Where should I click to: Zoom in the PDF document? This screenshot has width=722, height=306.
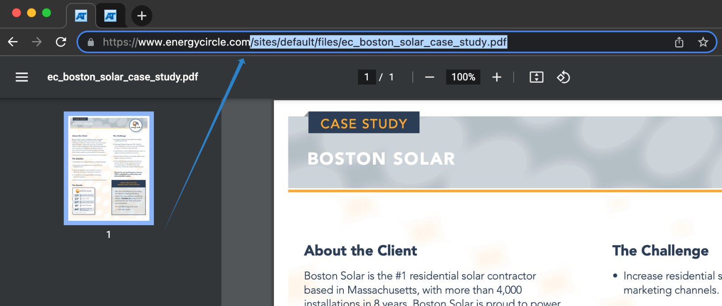497,77
